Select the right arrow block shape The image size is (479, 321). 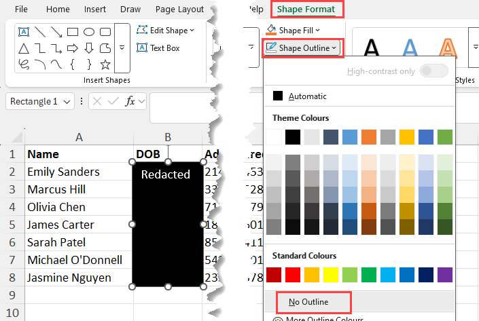(x=73, y=48)
